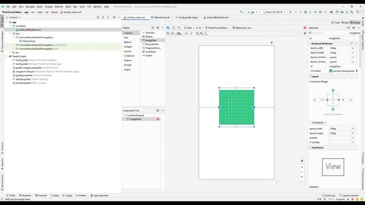365x205 pixels.
Task: Open the Build menu
Action: coord(68,7)
